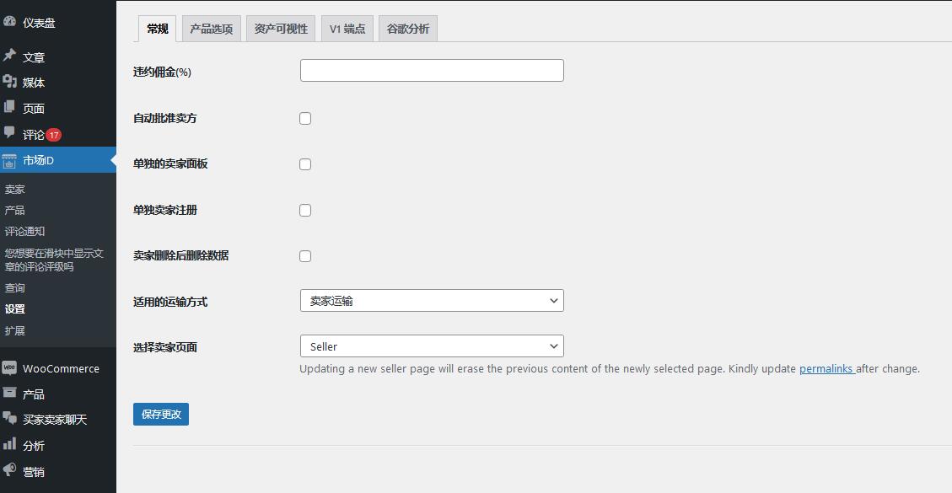Open the 卖家 submenu item
The width and height of the screenshot is (952, 493).
tap(15, 190)
